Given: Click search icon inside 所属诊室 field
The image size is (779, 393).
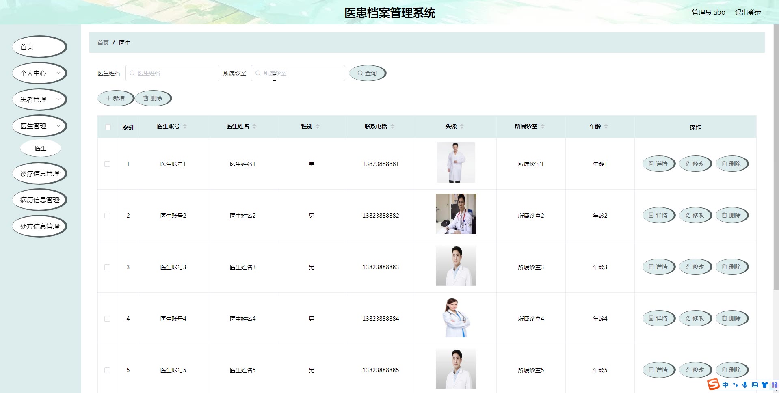Looking at the screenshot, I should pyautogui.click(x=258, y=73).
